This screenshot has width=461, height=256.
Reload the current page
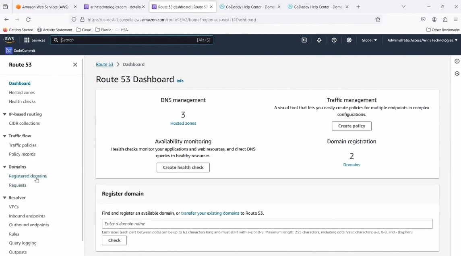pos(28,19)
